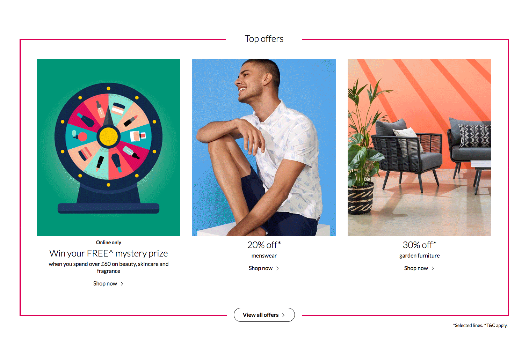Click the menswear Shop now arrow icon
This screenshot has width=529, height=349.
click(x=277, y=268)
